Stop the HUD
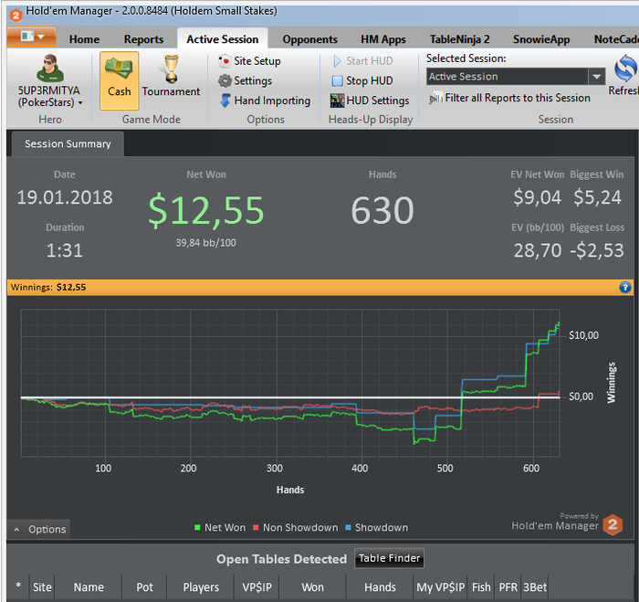Image resolution: width=639 pixels, height=602 pixels. tap(362, 80)
